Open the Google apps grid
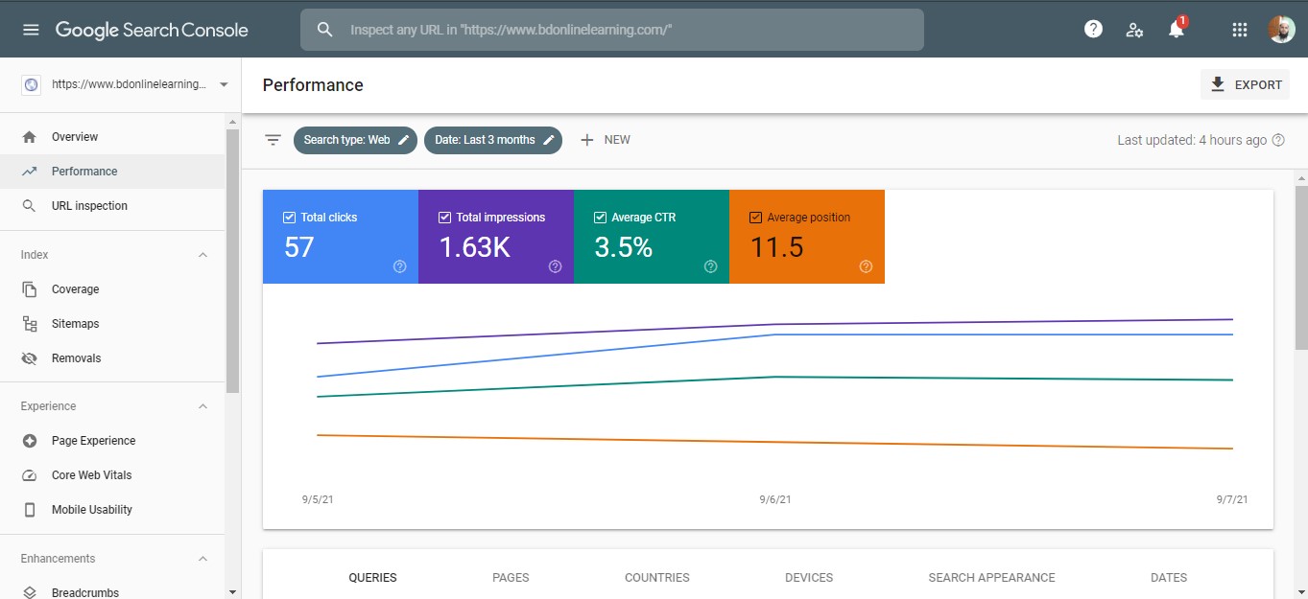The image size is (1308, 599). pyautogui.click(x=1239, y=29)
